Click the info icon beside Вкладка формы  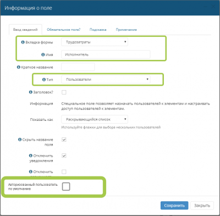(23, 42)
